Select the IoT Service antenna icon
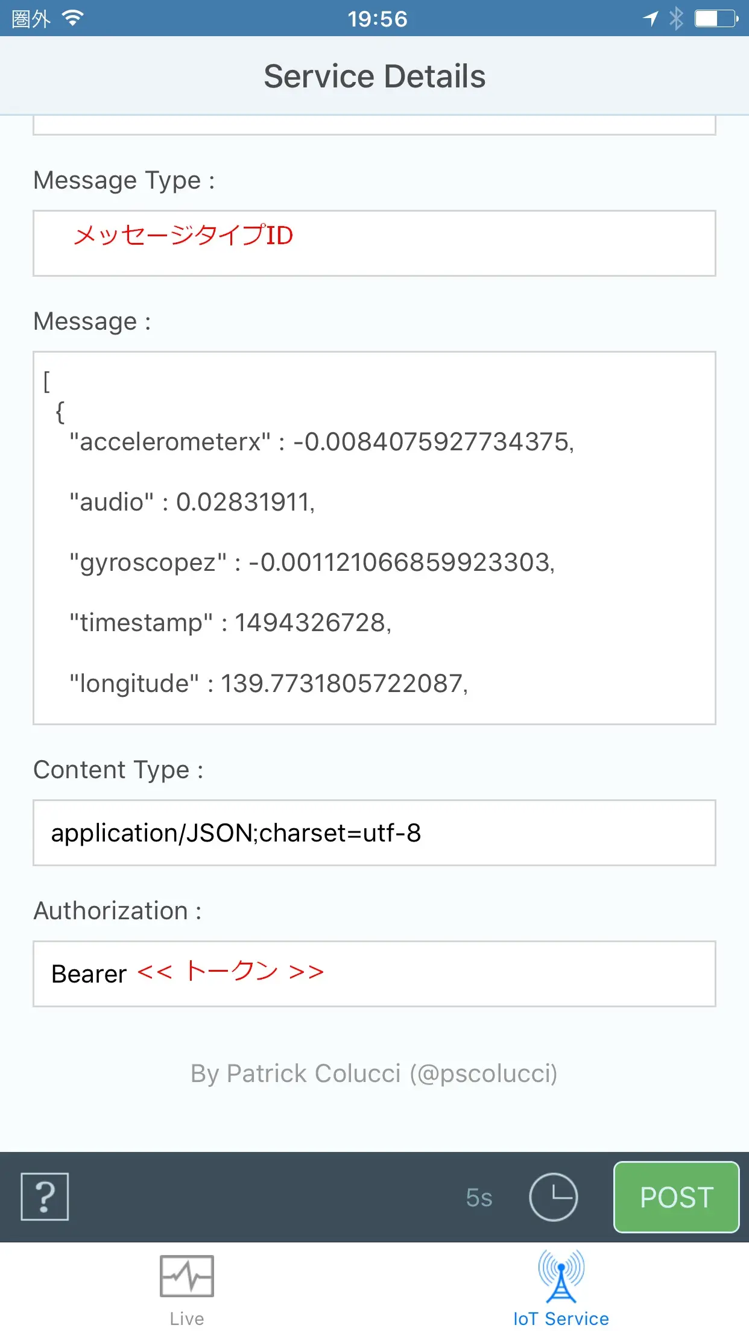 (x=561, y=1276)
